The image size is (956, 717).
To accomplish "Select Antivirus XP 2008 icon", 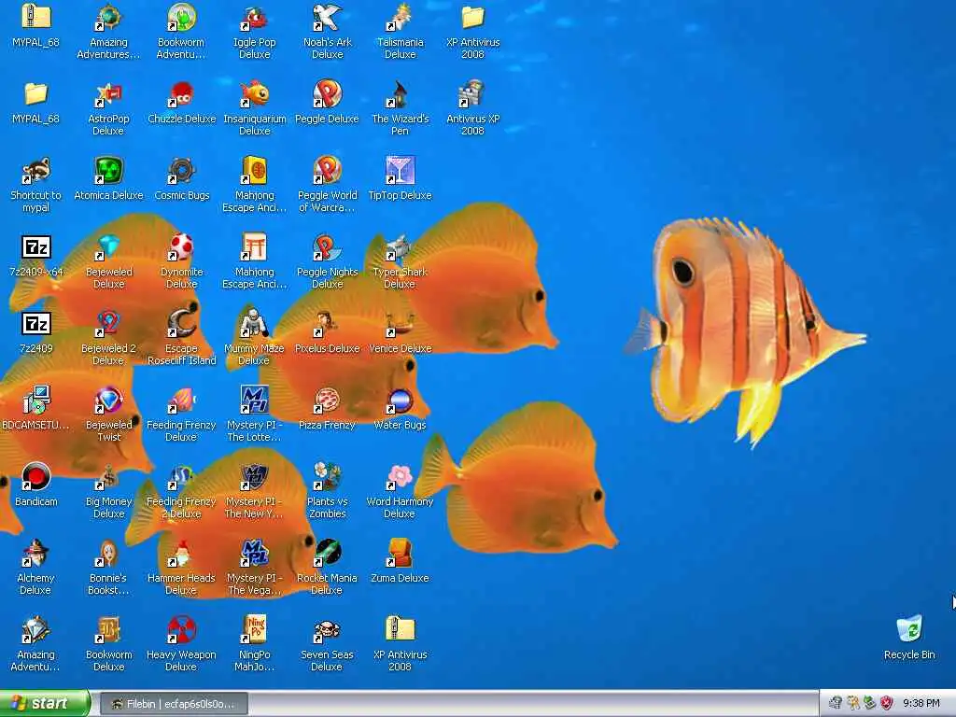I will pos(472,108).
